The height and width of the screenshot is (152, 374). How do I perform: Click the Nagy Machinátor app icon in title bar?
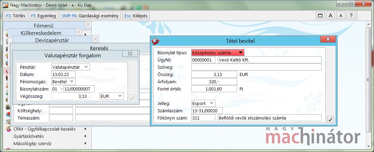(x=5, y=5)
